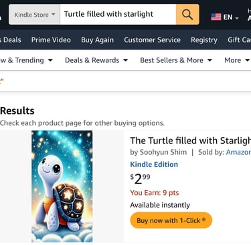
Task: Click the Amazon seller link
Action: (x=238, y=152)
